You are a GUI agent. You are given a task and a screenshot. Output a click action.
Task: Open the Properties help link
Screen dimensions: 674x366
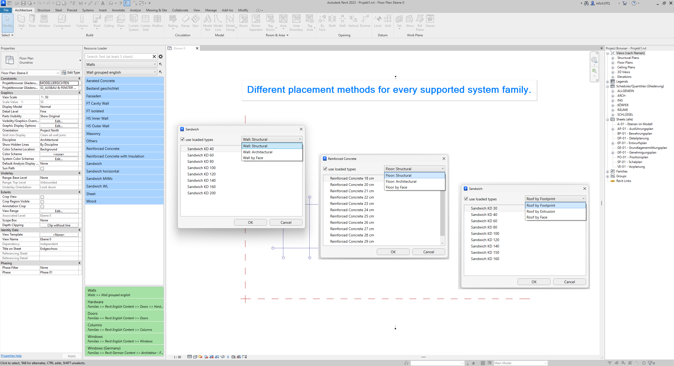pyautogui.click(x=11, y=356)
